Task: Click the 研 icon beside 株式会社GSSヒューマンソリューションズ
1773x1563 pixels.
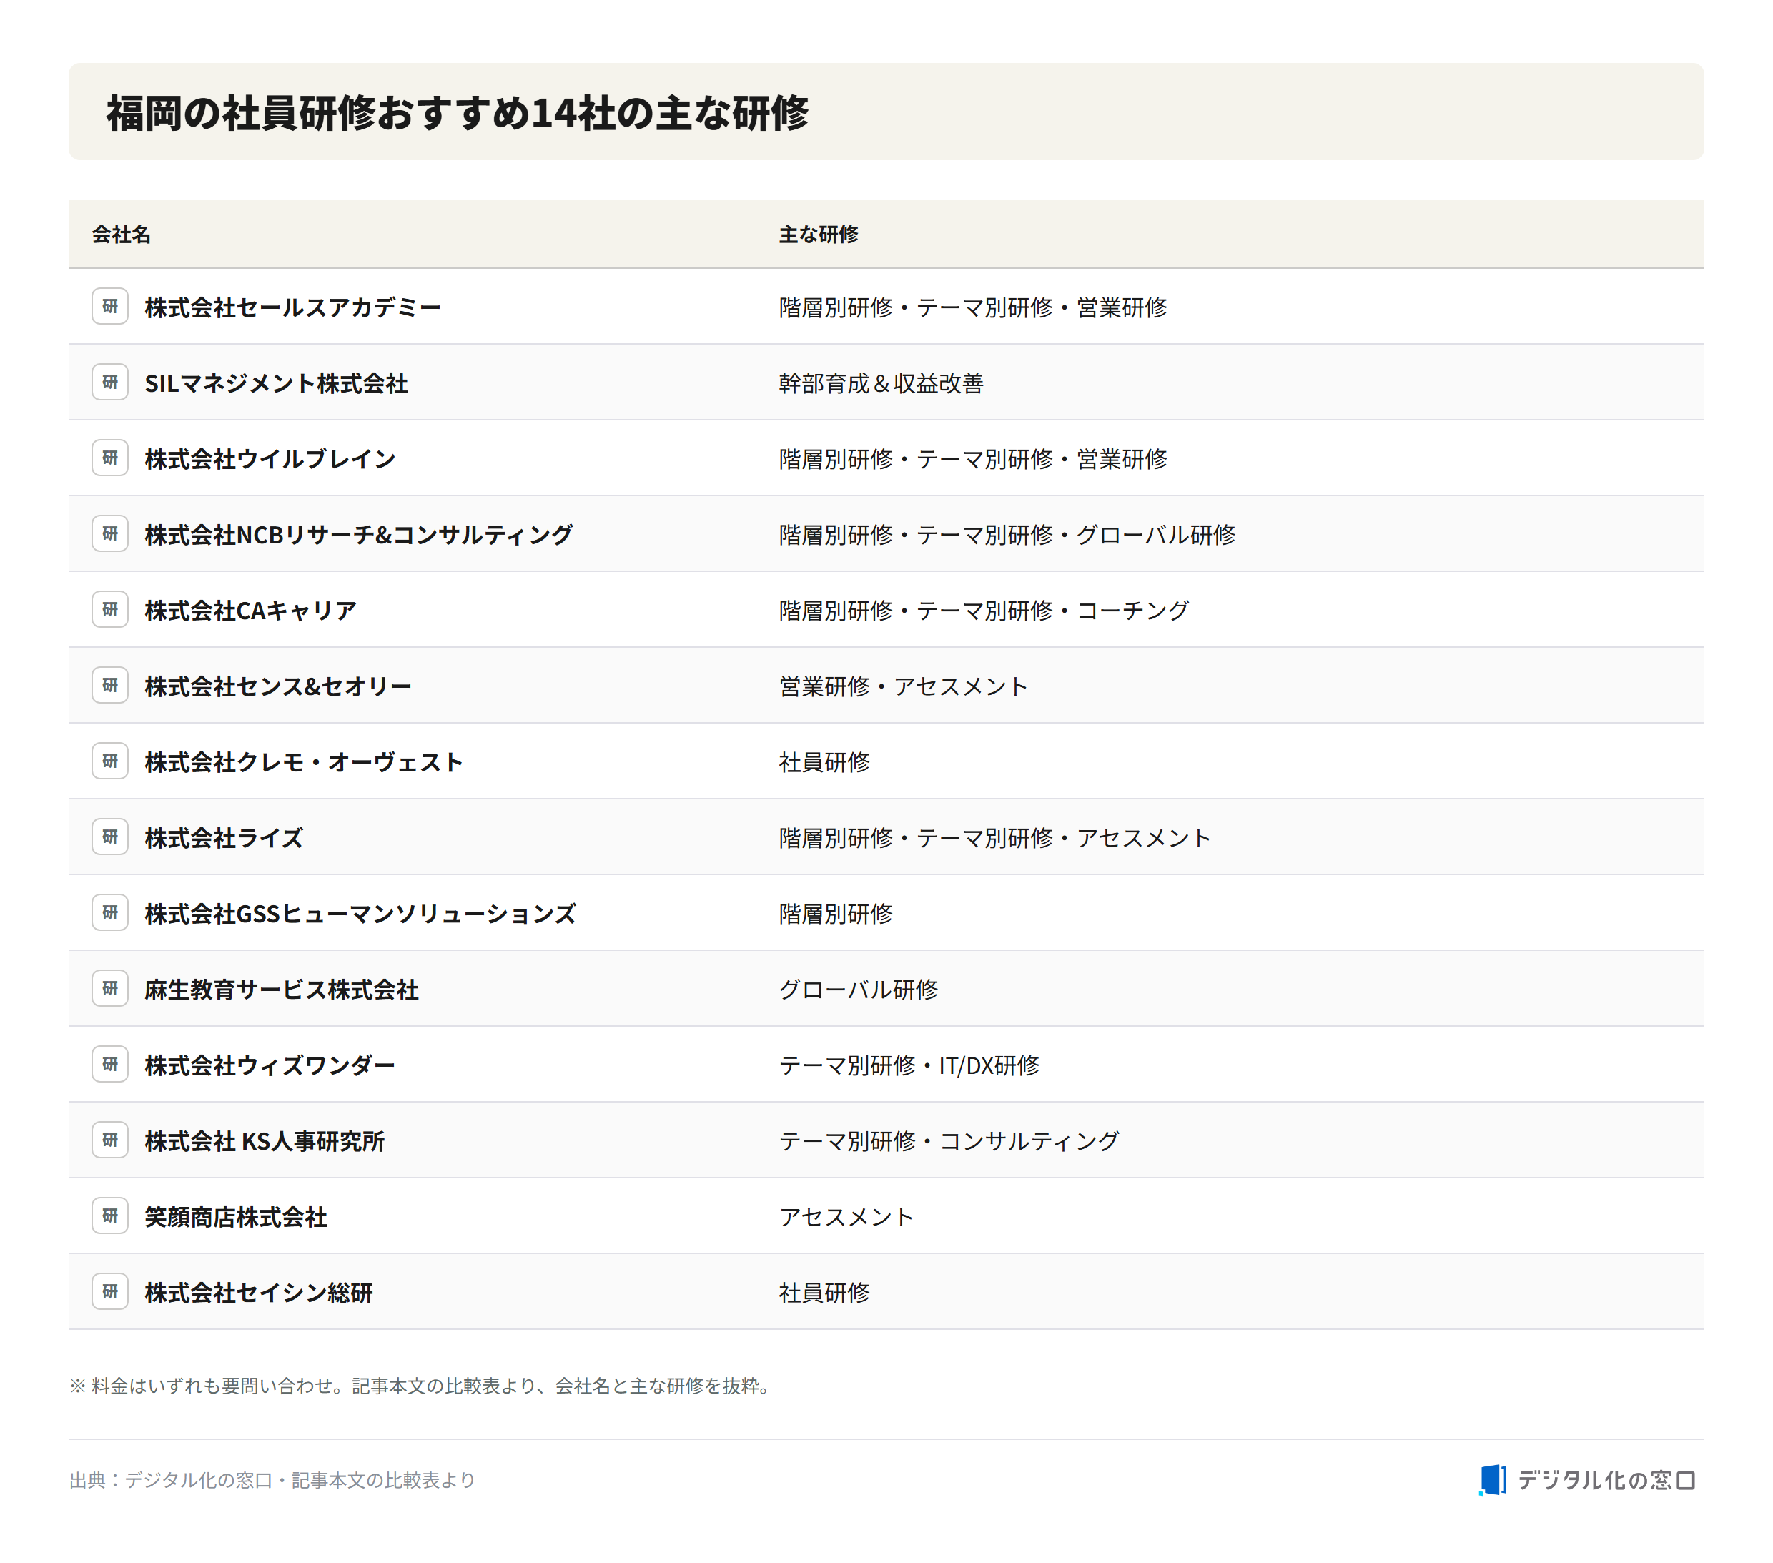Action: tap(110, 912)
